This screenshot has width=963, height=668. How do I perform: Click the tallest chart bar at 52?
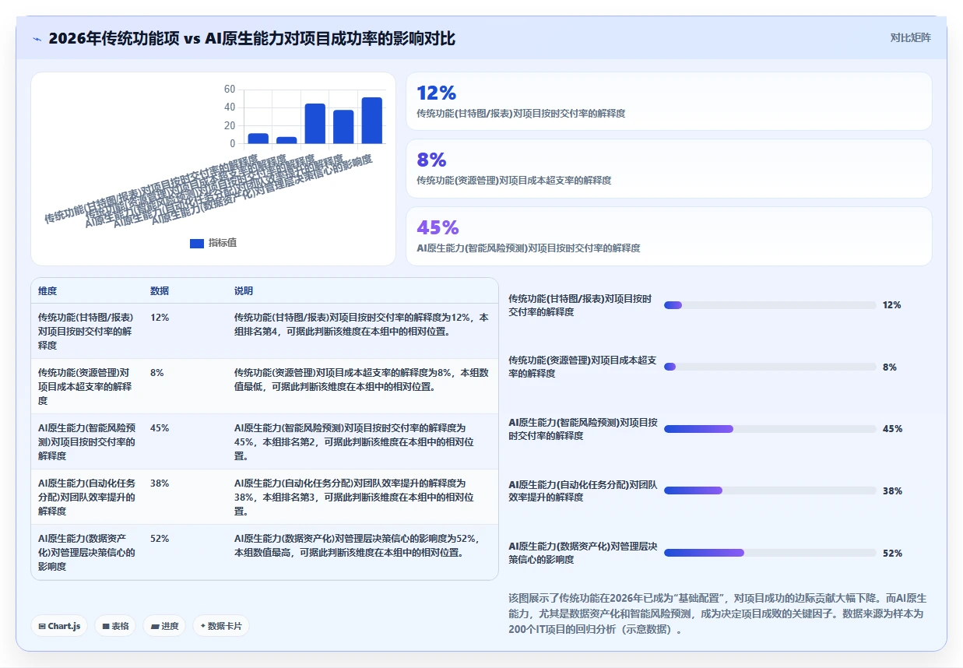pyautogui.click(x=371, y=121)
